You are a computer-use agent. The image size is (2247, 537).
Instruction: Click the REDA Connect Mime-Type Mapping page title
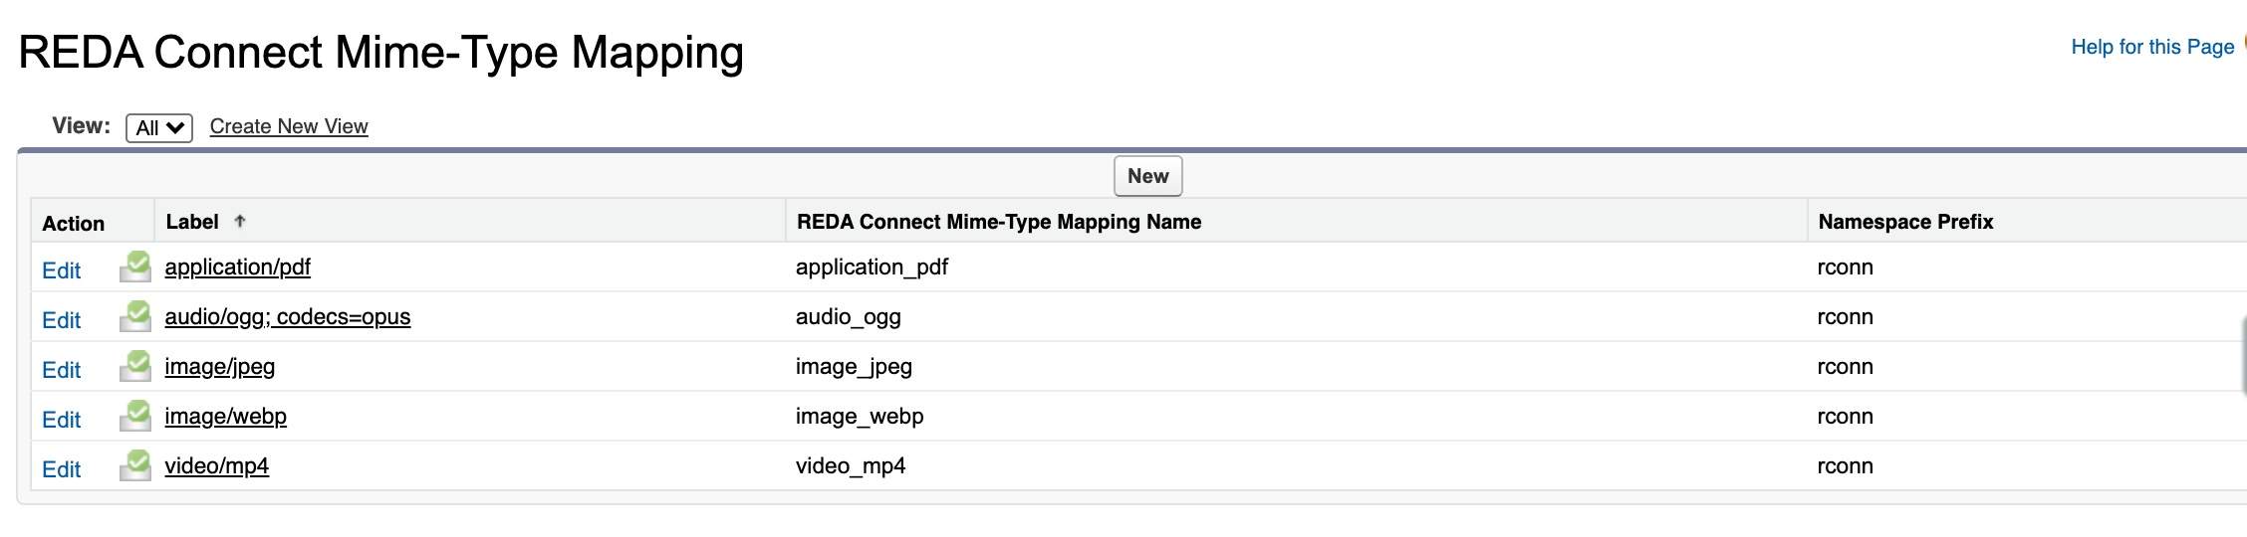(380, 53)
